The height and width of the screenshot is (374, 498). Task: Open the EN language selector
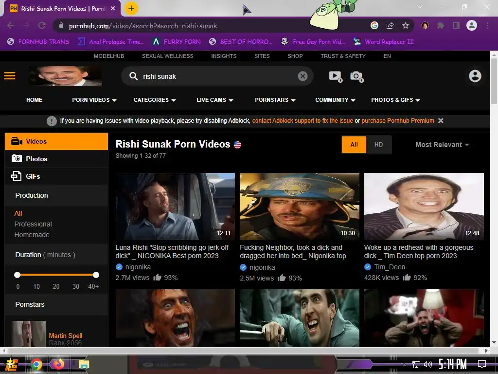coord(387,56)
